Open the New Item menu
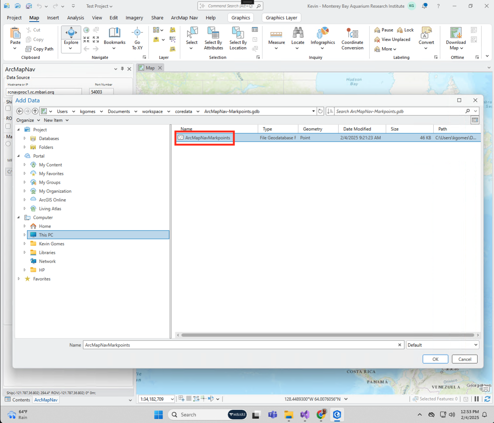Screen dimensions: 494x423 56,120
